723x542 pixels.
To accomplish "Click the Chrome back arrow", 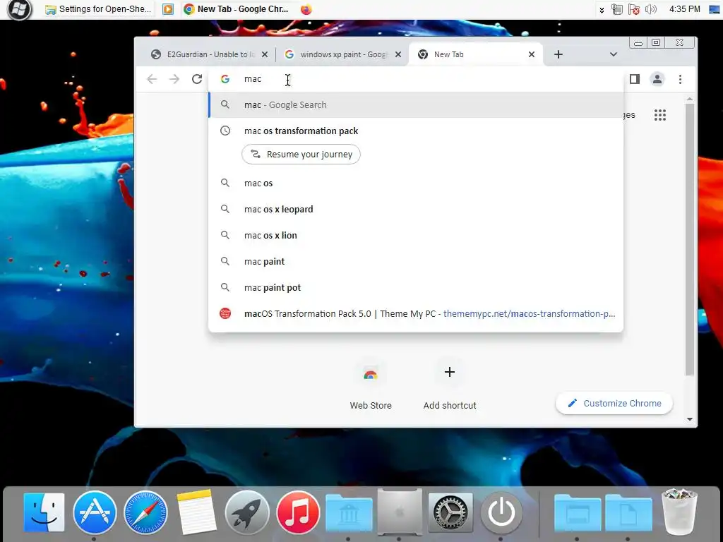I will pyautogui.click(x=152, y=79).
